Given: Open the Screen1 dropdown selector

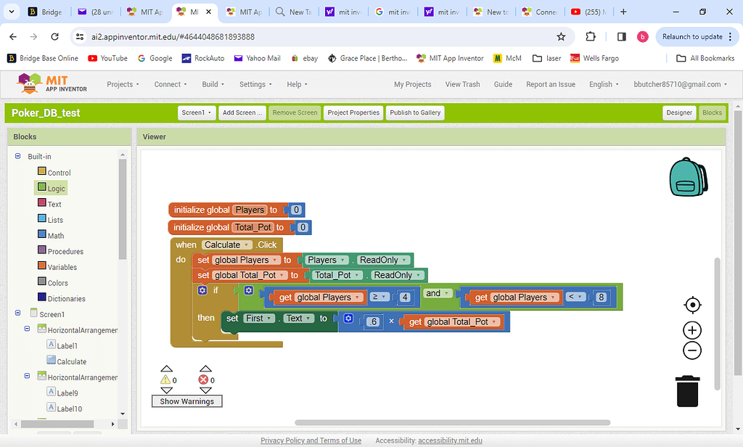Looking at the screenshot, I should coord(197,112).
